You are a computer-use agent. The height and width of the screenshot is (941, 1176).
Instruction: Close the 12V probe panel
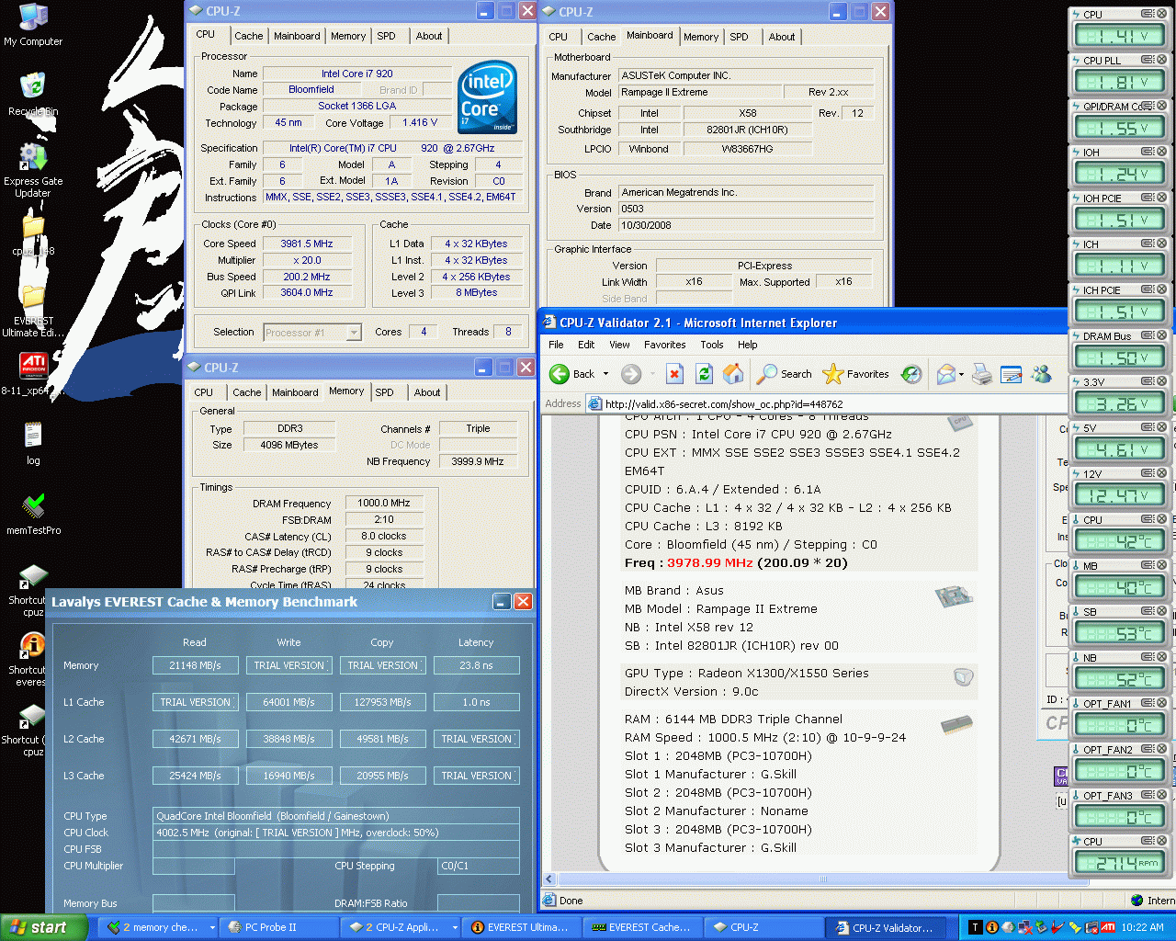coord(1162,473)
